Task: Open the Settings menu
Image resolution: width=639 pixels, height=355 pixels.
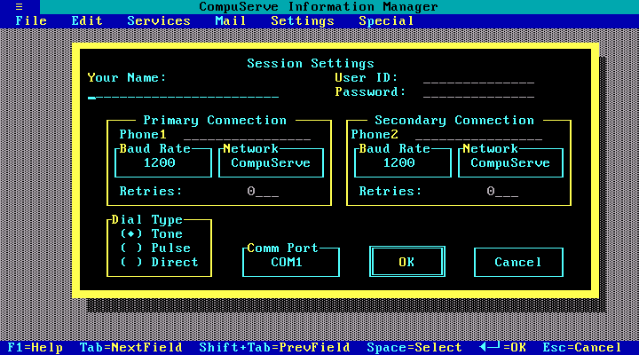Action: click(x=303, y=20)
